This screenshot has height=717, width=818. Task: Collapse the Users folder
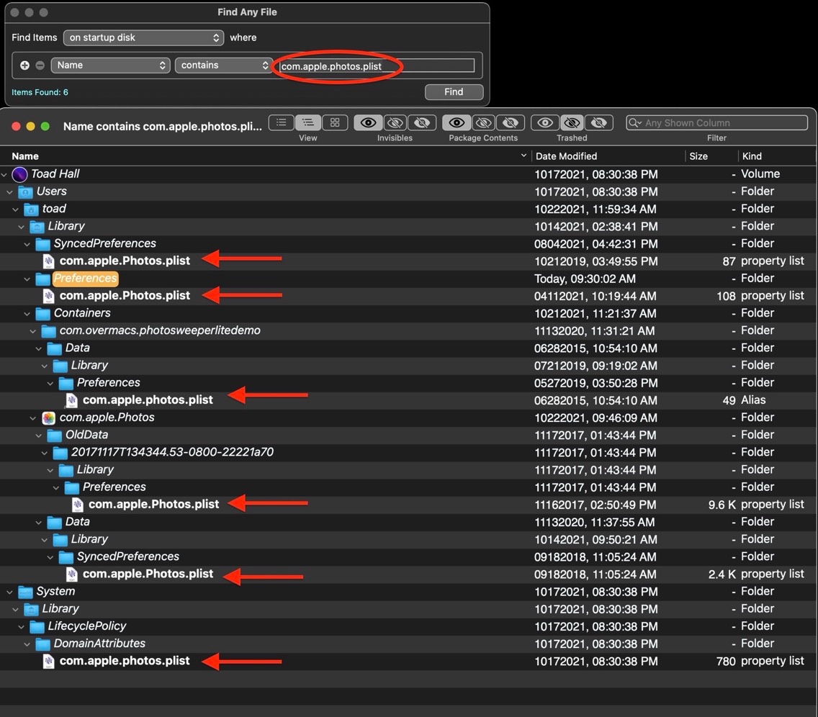9,192
